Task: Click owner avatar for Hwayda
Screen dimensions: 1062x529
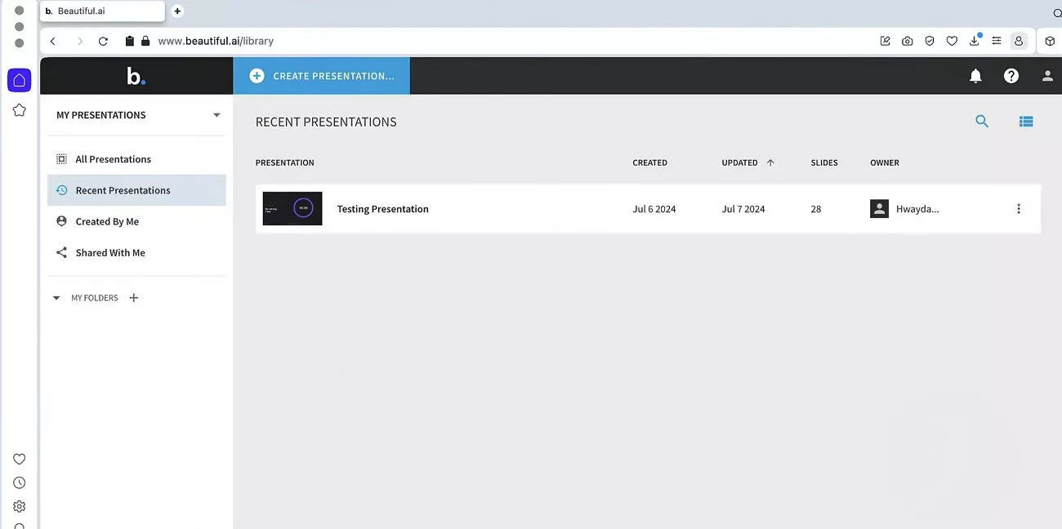Action: (879, 209)
